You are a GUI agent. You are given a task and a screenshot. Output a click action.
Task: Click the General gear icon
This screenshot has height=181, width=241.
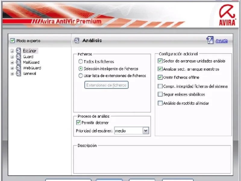[x=18, y=74]
